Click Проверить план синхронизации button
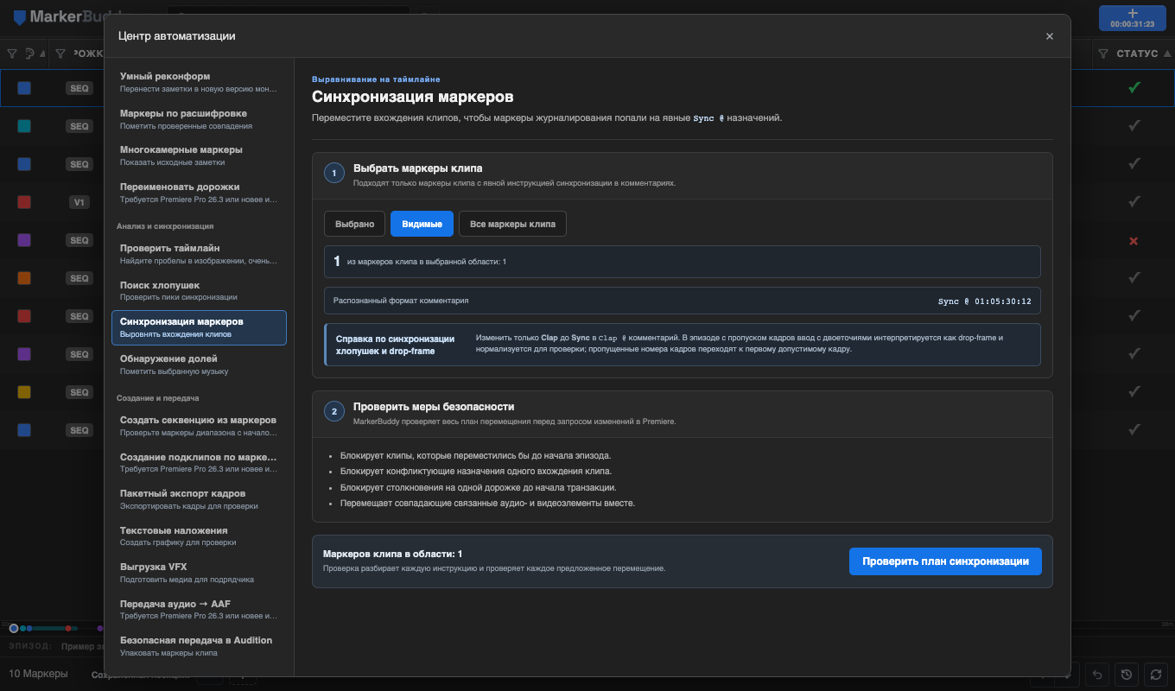The image size is (1175, 691). 945,561
